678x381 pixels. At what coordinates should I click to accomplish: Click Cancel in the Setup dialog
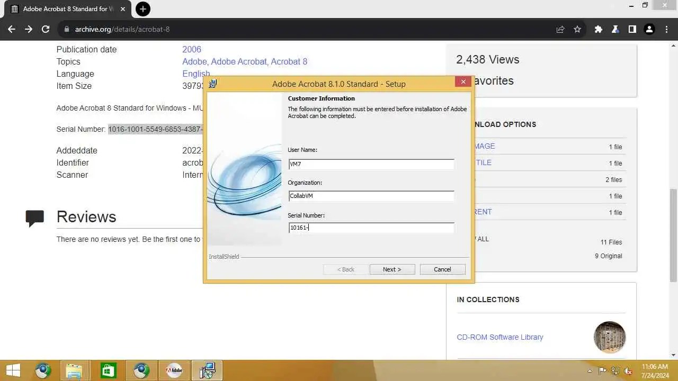click(x=442, y=269)
